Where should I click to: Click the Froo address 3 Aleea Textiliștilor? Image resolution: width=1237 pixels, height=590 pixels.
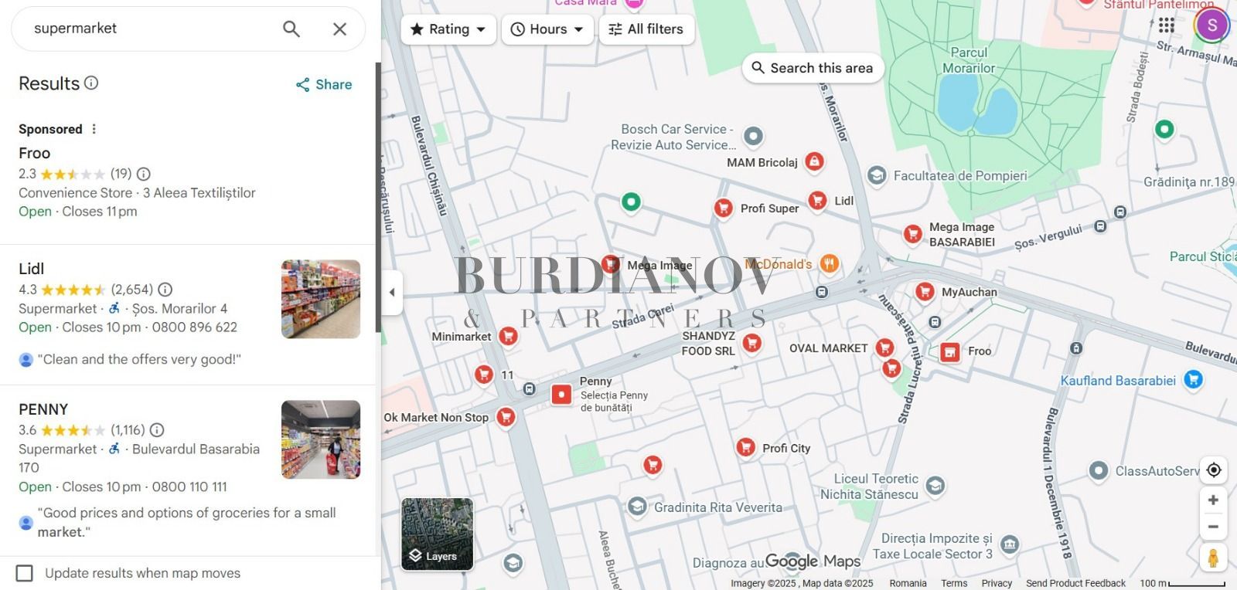[x=199, y=193]
